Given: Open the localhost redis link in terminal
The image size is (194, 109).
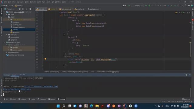Looking at the screenshot, I should tap(17, 89).
